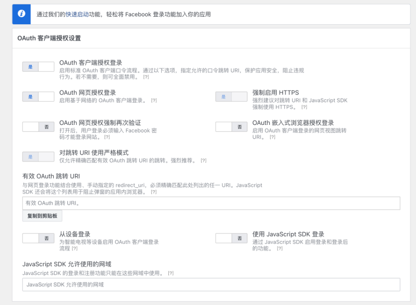Click the OAuth 客户端授权设置 section header

pos(49,38)
